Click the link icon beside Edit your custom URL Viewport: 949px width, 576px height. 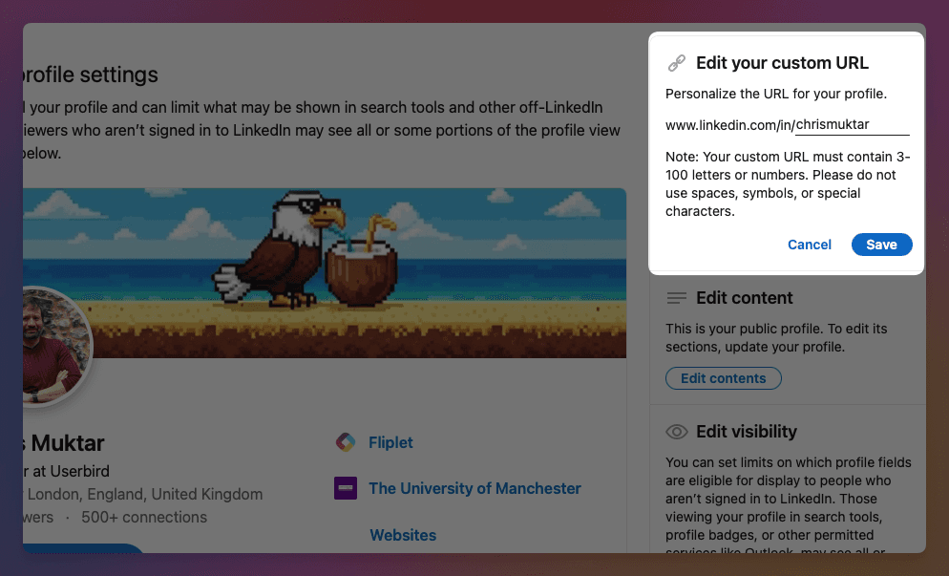[678, 62]
